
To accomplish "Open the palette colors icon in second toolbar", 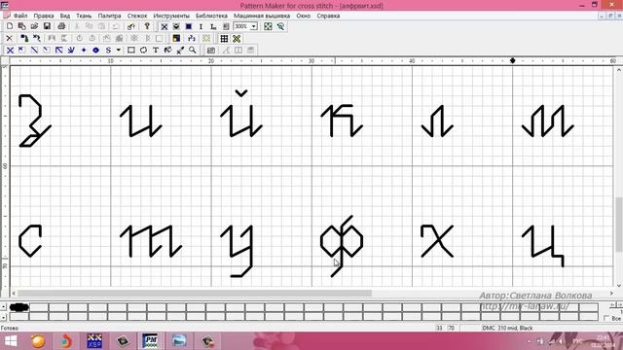I will [x=176, y=39].
